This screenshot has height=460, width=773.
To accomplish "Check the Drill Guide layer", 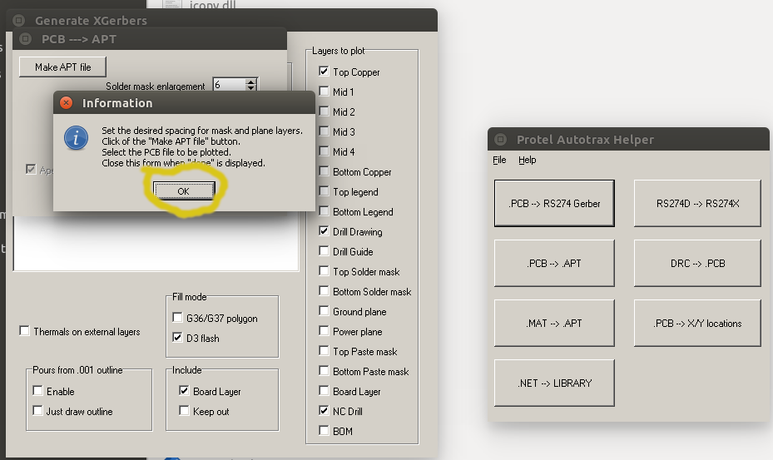I will coord(324,251).
